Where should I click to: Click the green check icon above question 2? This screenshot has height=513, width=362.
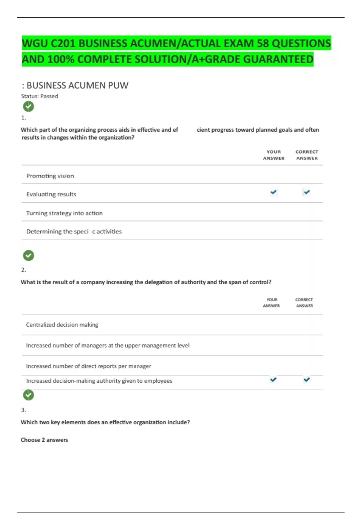tap(28, 256)
